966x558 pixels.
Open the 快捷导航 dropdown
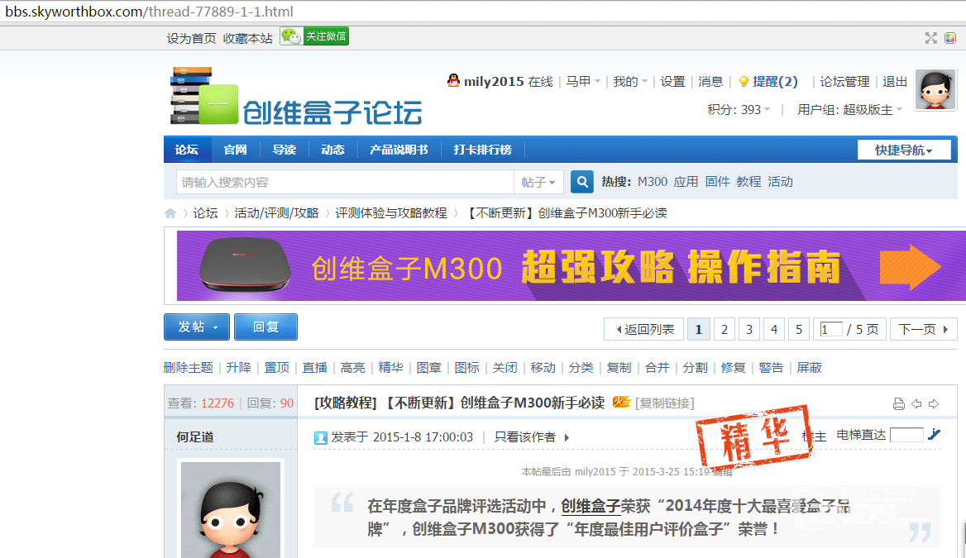904,150
